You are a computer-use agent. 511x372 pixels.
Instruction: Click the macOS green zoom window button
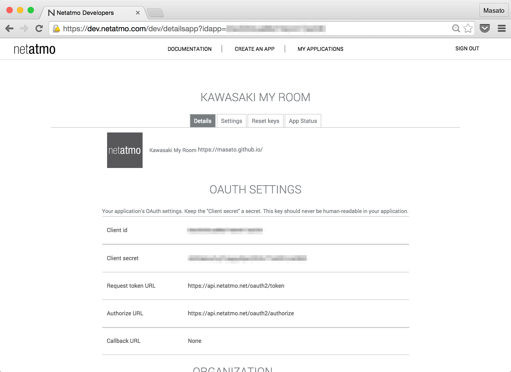(31, 10)
